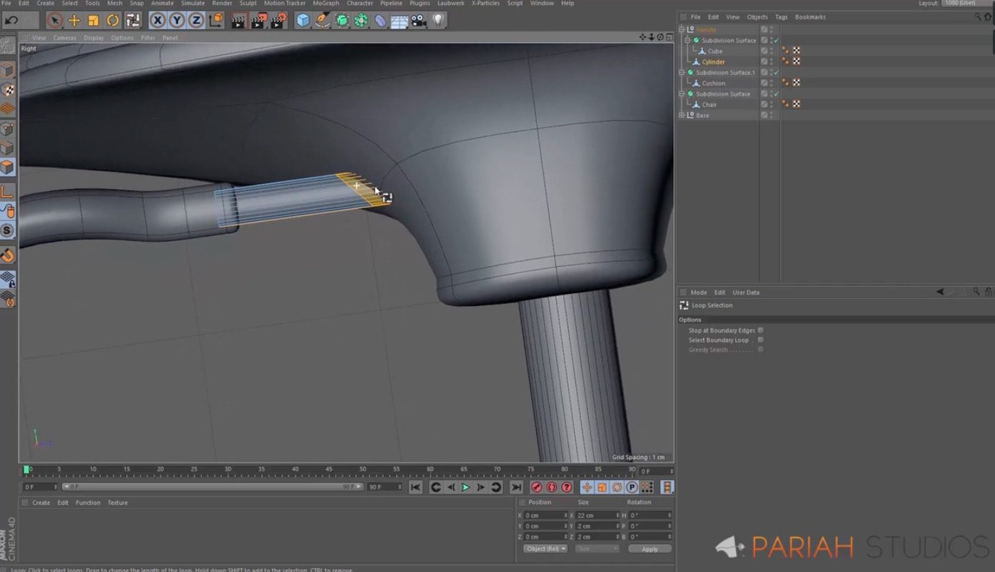Go to start of timeline
995x572 pixels.
[x=415, y=487]
